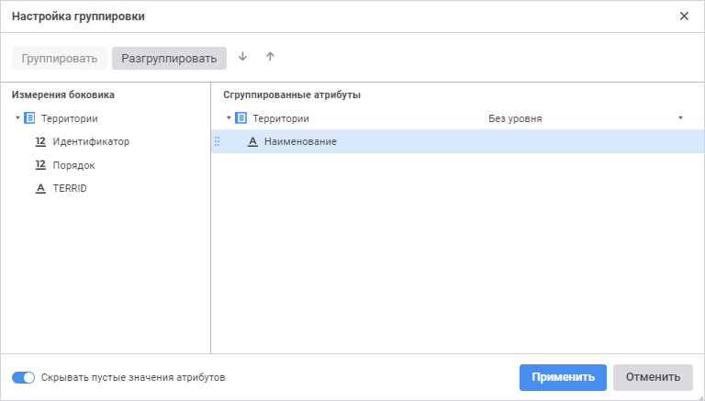705x401 pixels.
Task: Click the numeric icon beside Идентификатор
Action: tap(40, 142)
